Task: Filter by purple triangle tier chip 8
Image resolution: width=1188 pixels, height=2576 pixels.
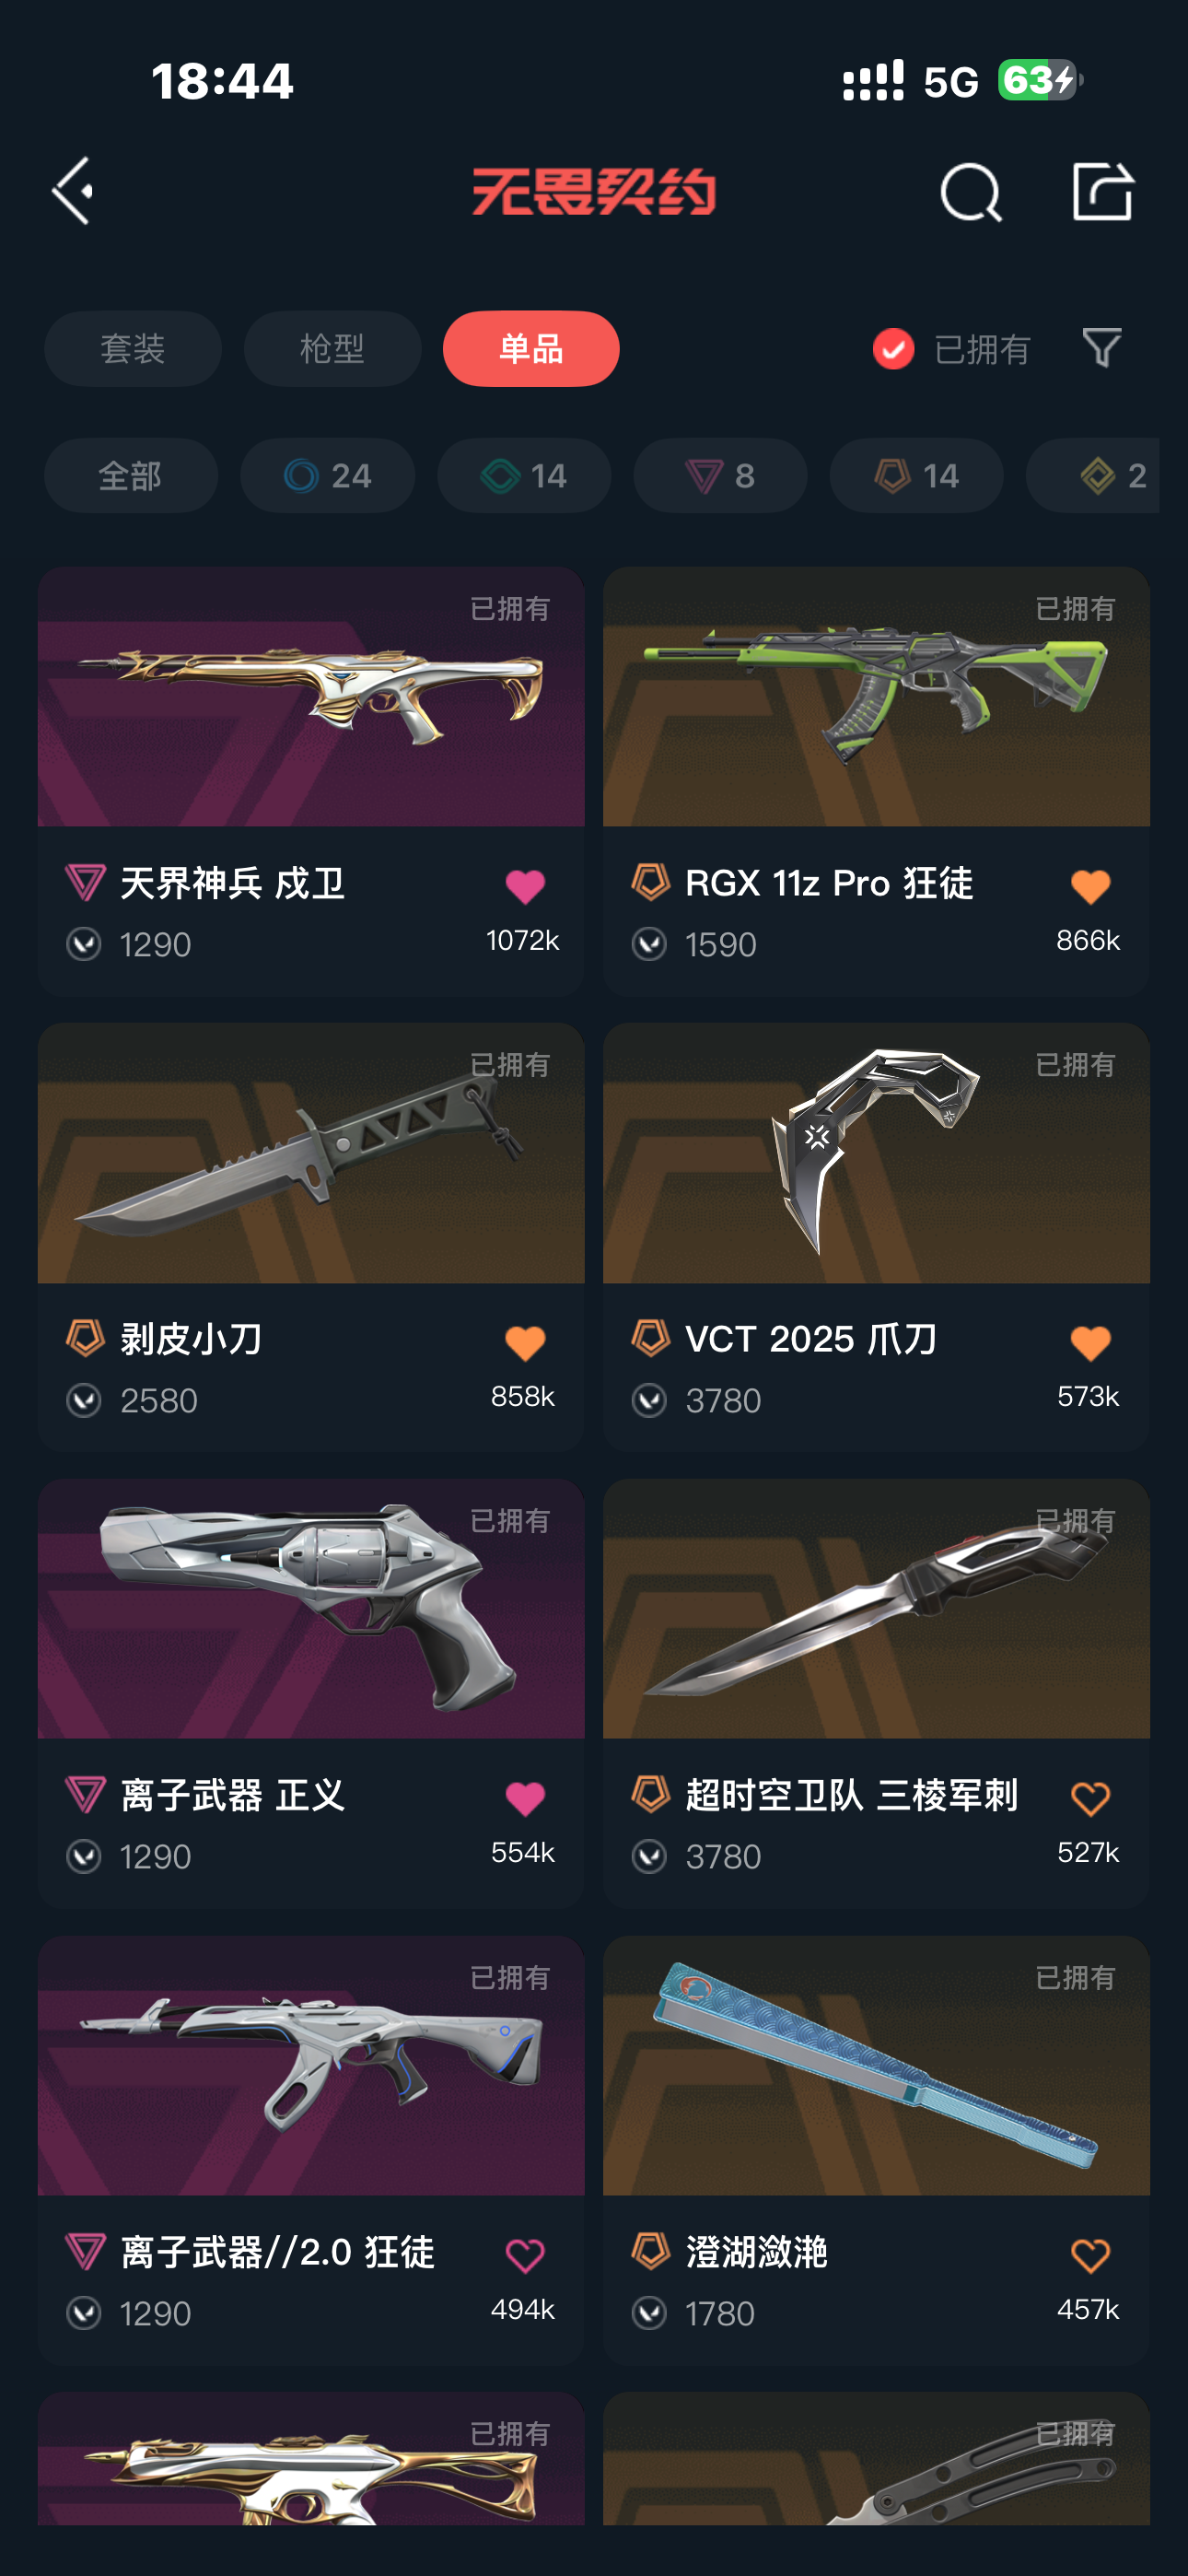Action: click(720, 476)
